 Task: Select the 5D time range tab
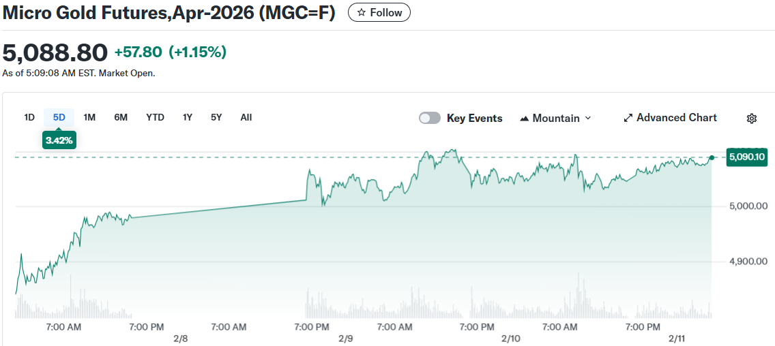[x=59, y=117]
